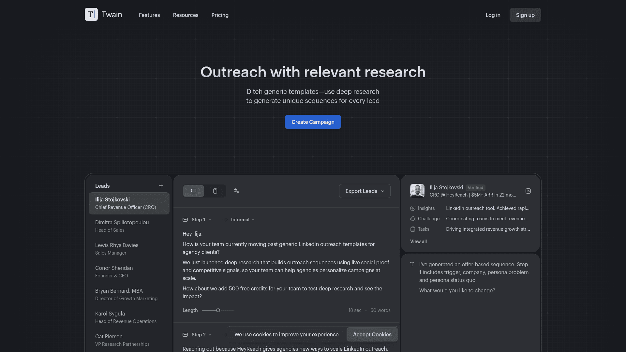Open the Resources menu

coord(186,15)
